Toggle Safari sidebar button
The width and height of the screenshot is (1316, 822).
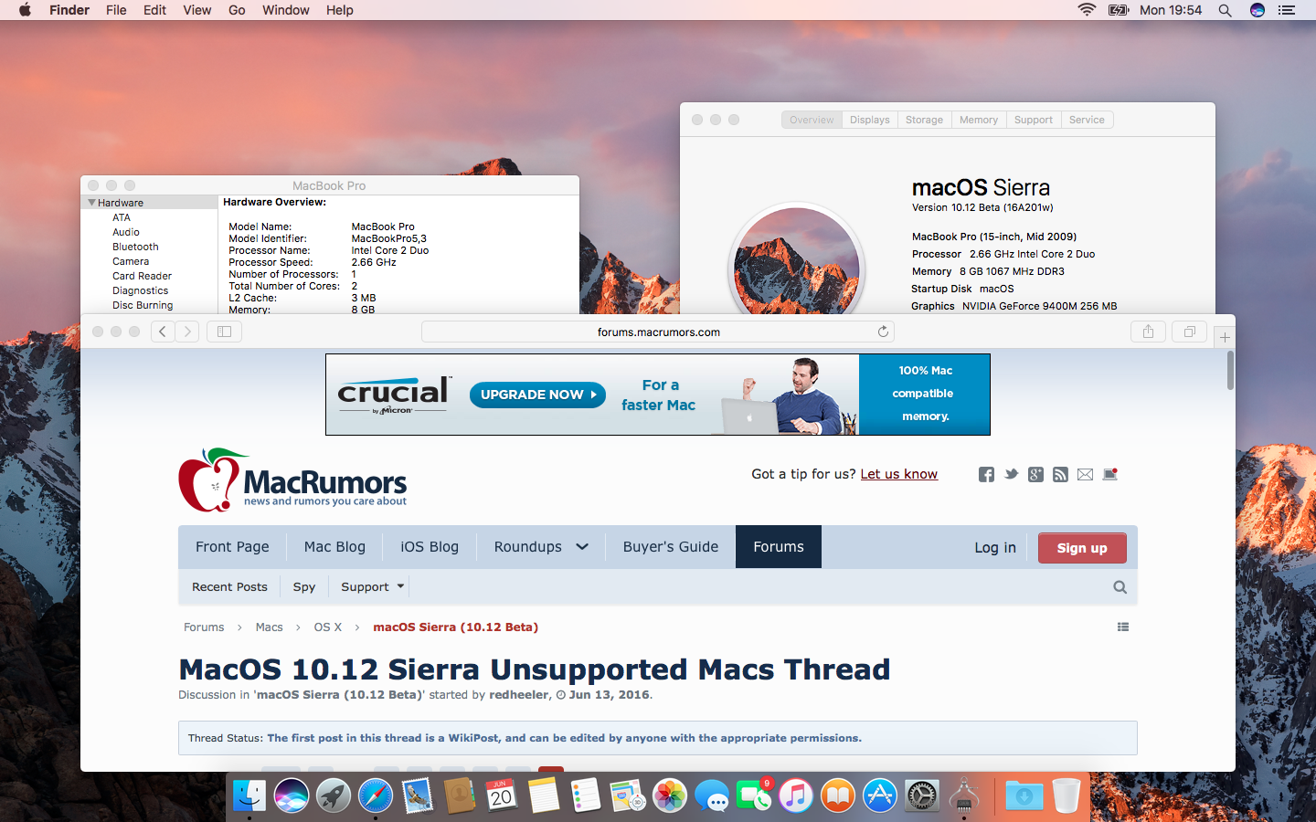coord(224,332)
